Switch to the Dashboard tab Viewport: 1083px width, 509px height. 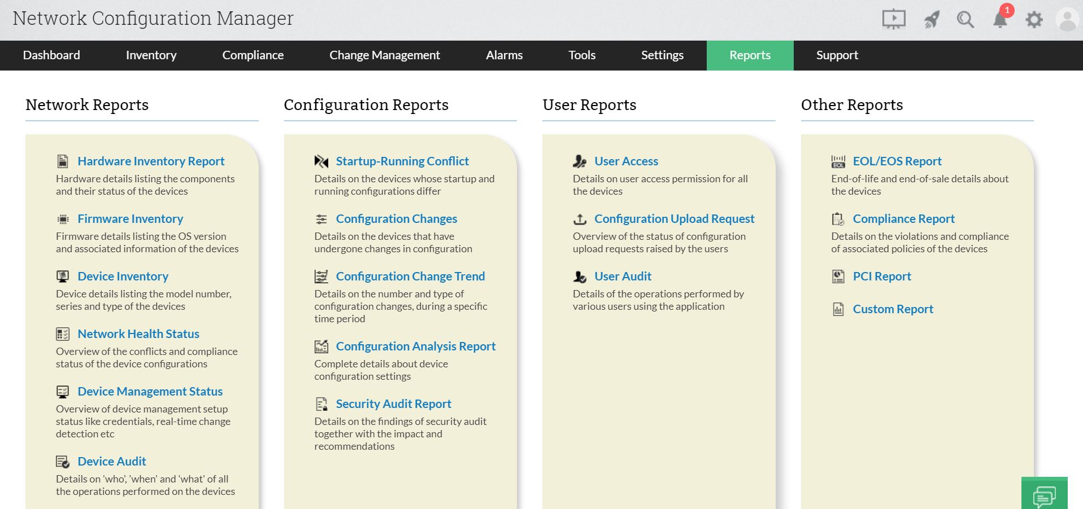pyautogui.click(x=51, y=55)
